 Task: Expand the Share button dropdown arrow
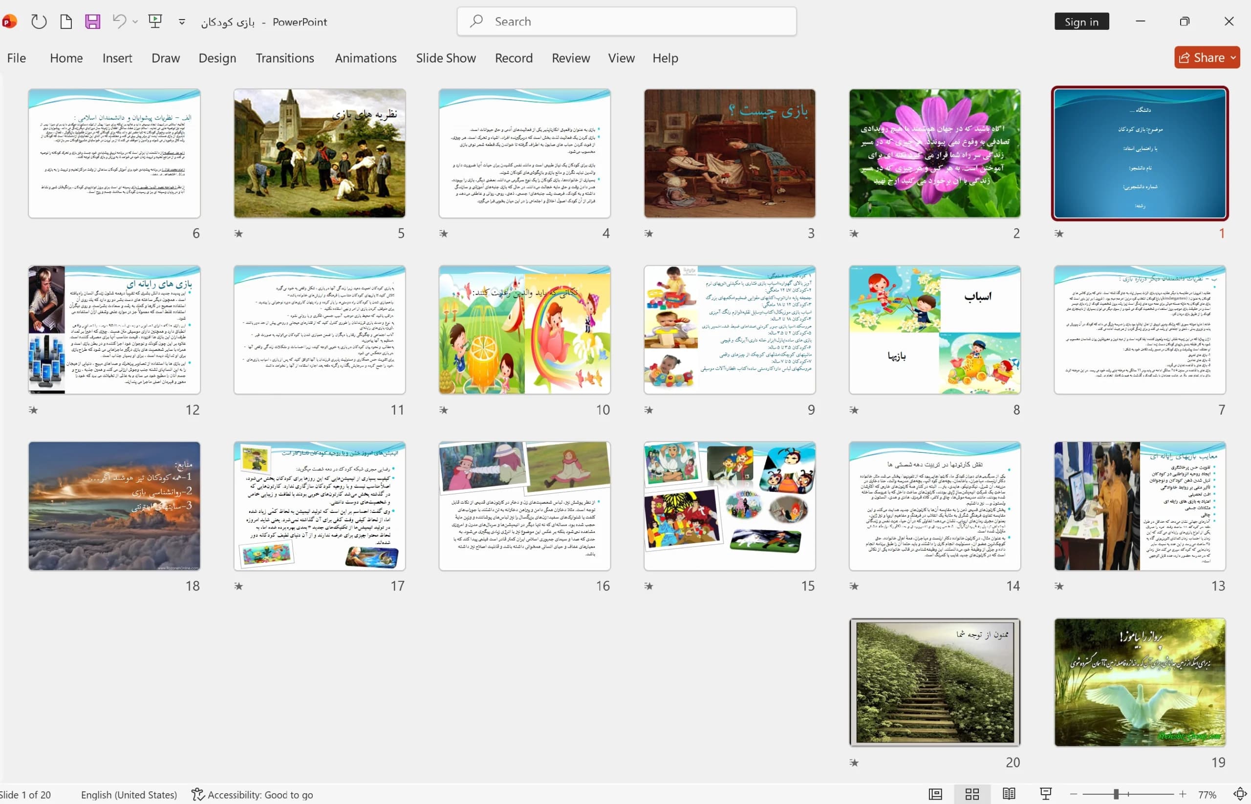tap(1233, 58)
